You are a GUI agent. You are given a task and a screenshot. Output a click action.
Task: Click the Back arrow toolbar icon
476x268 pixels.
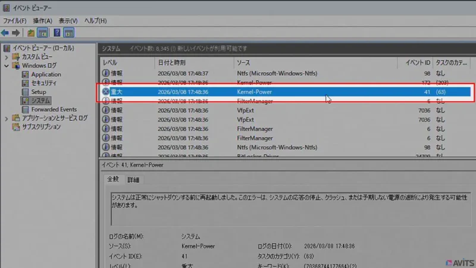click(x=5, y=33)
